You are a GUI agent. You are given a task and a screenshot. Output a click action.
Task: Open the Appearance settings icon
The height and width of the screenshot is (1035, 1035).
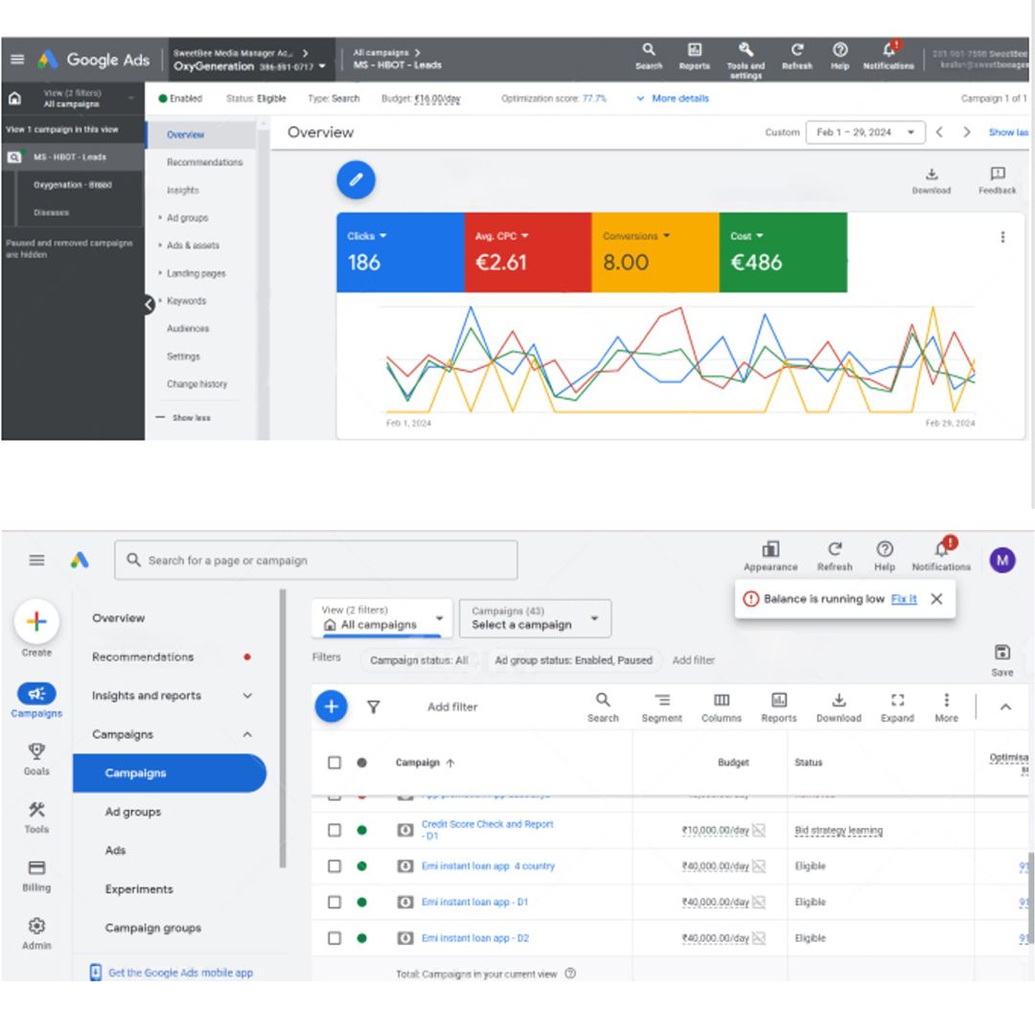pyautogui.click(x=770, y=554)
